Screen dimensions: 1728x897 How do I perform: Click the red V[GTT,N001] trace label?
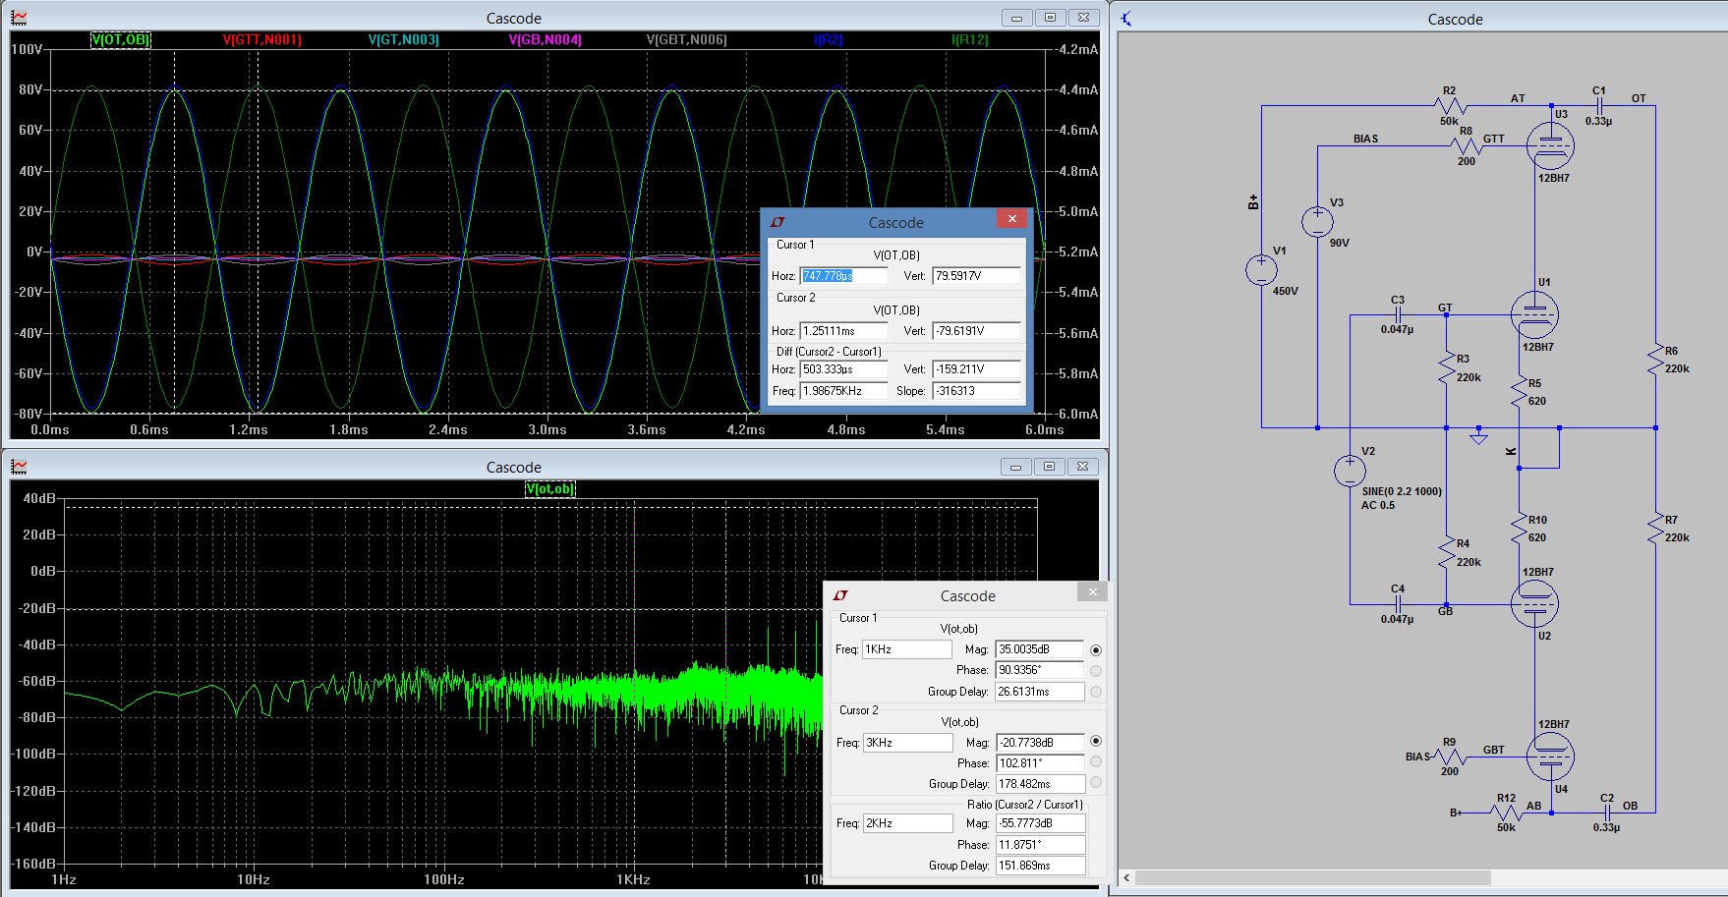(x=261, y=40)
